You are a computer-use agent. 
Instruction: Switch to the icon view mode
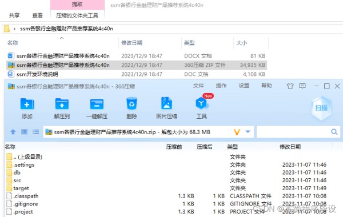[x=24, y=132]
